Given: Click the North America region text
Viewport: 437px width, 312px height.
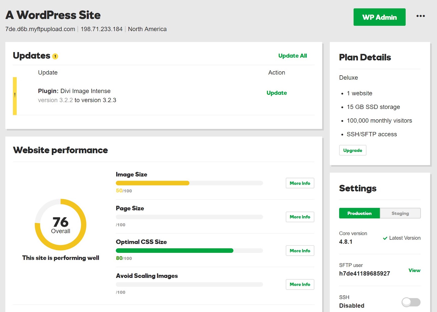Looking at the screenshot, I should (x=147, y=29).
